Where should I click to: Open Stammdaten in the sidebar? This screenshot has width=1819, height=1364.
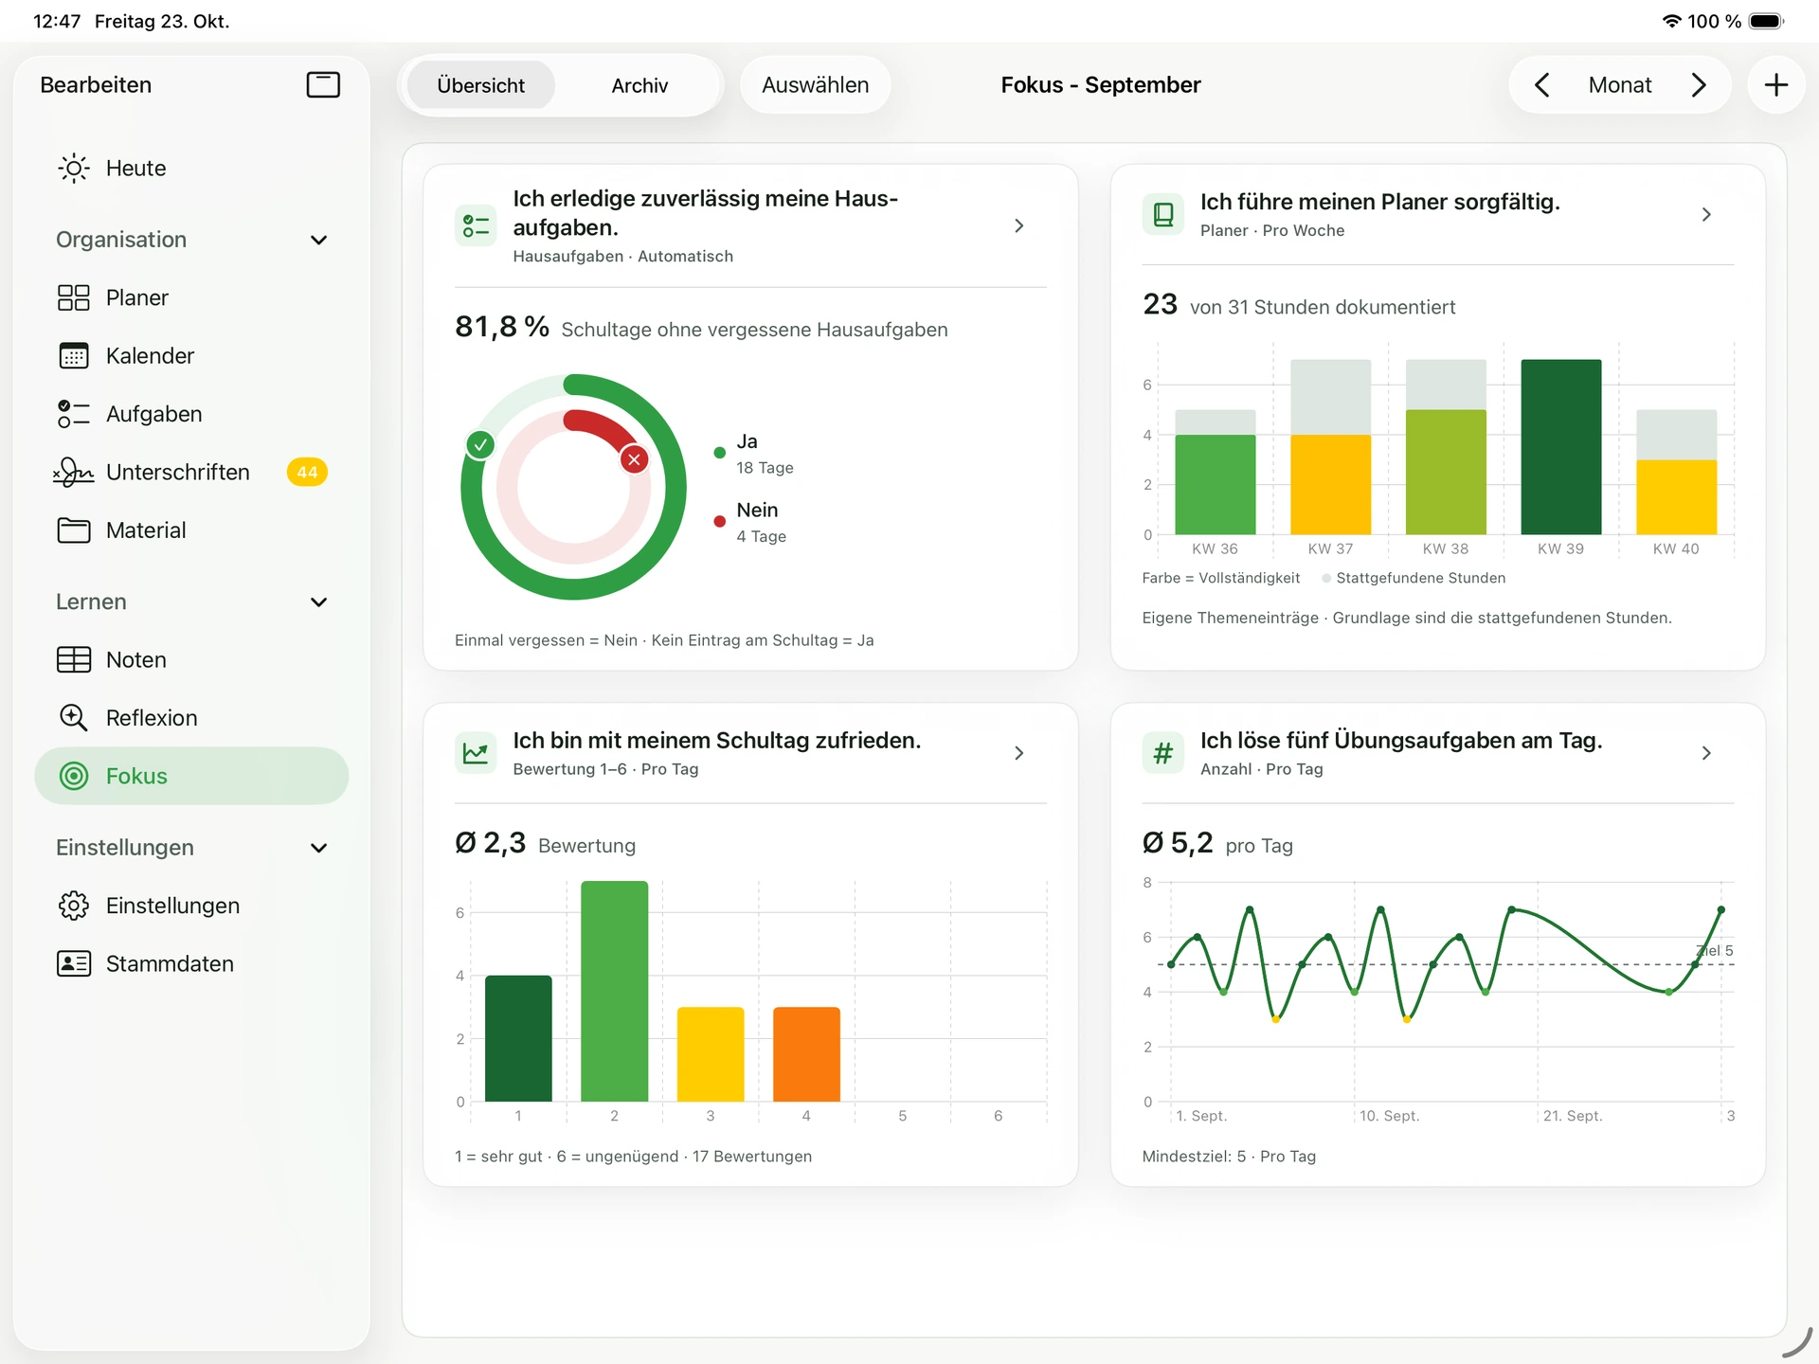(x=191, y=963)
